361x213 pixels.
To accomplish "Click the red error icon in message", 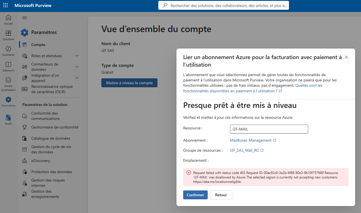I will coord(189,173).
